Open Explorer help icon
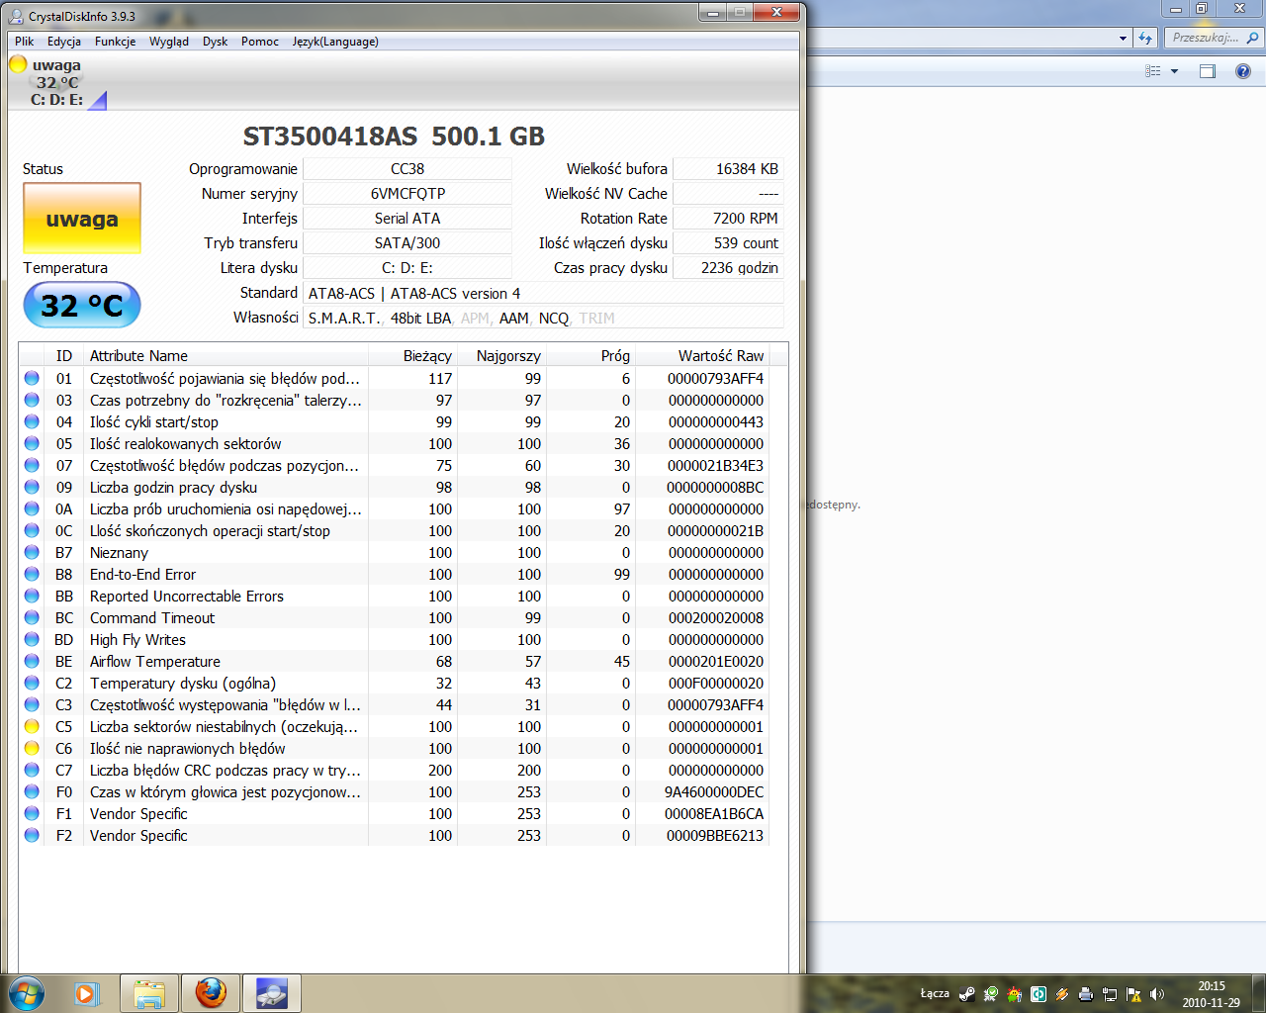The image size is (1266, 1013). click(x=1243, y=71)
